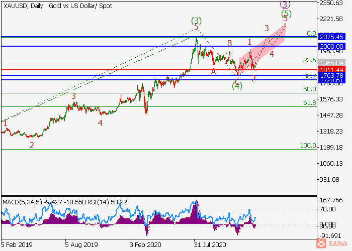
Task: Click the 1189.18 price axis label
Action: point(331,148)
